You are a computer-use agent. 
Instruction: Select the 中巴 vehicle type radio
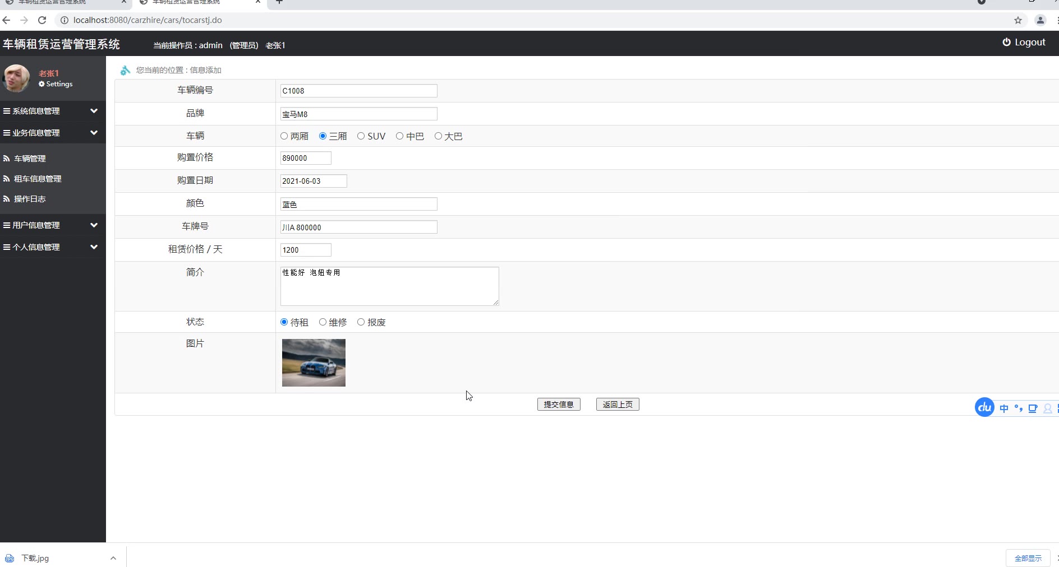point(399,136)
